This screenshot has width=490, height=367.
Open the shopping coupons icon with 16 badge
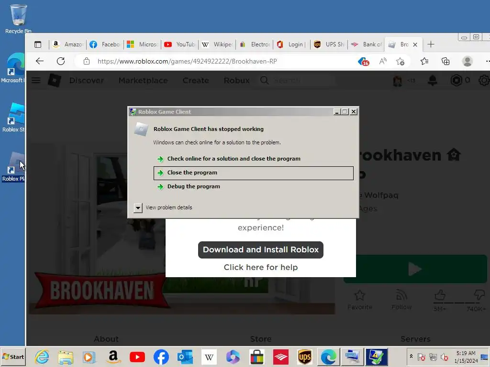pyautogui.click(x=364, y=62)
